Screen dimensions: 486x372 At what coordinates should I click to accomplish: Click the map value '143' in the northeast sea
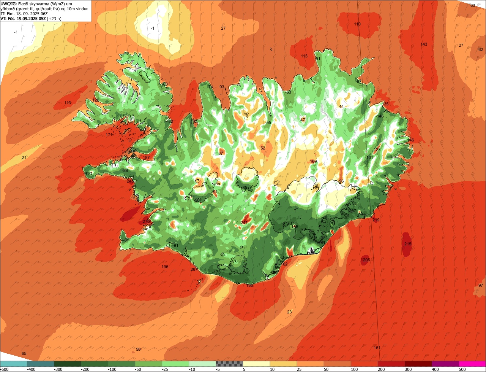[x=424, y=44]
